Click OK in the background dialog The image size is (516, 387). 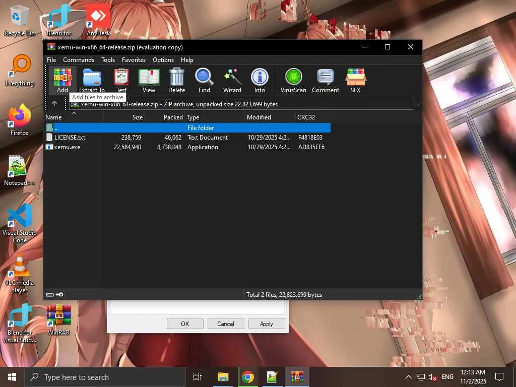coord(185,324)
